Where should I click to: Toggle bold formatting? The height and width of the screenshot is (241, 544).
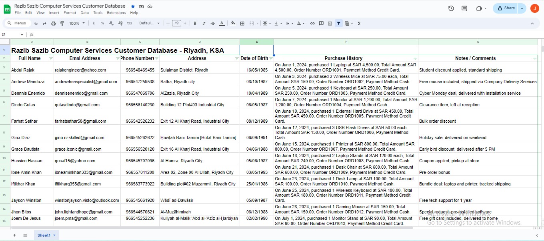[195, 24]
